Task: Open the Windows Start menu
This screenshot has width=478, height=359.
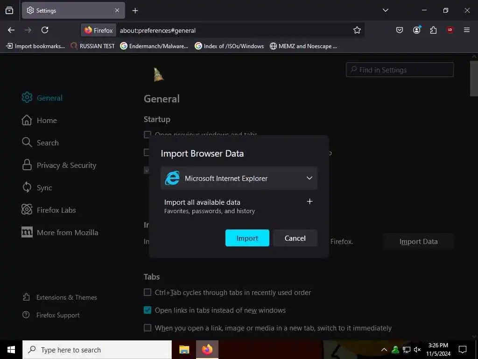Action: click(x=11, y=350)
